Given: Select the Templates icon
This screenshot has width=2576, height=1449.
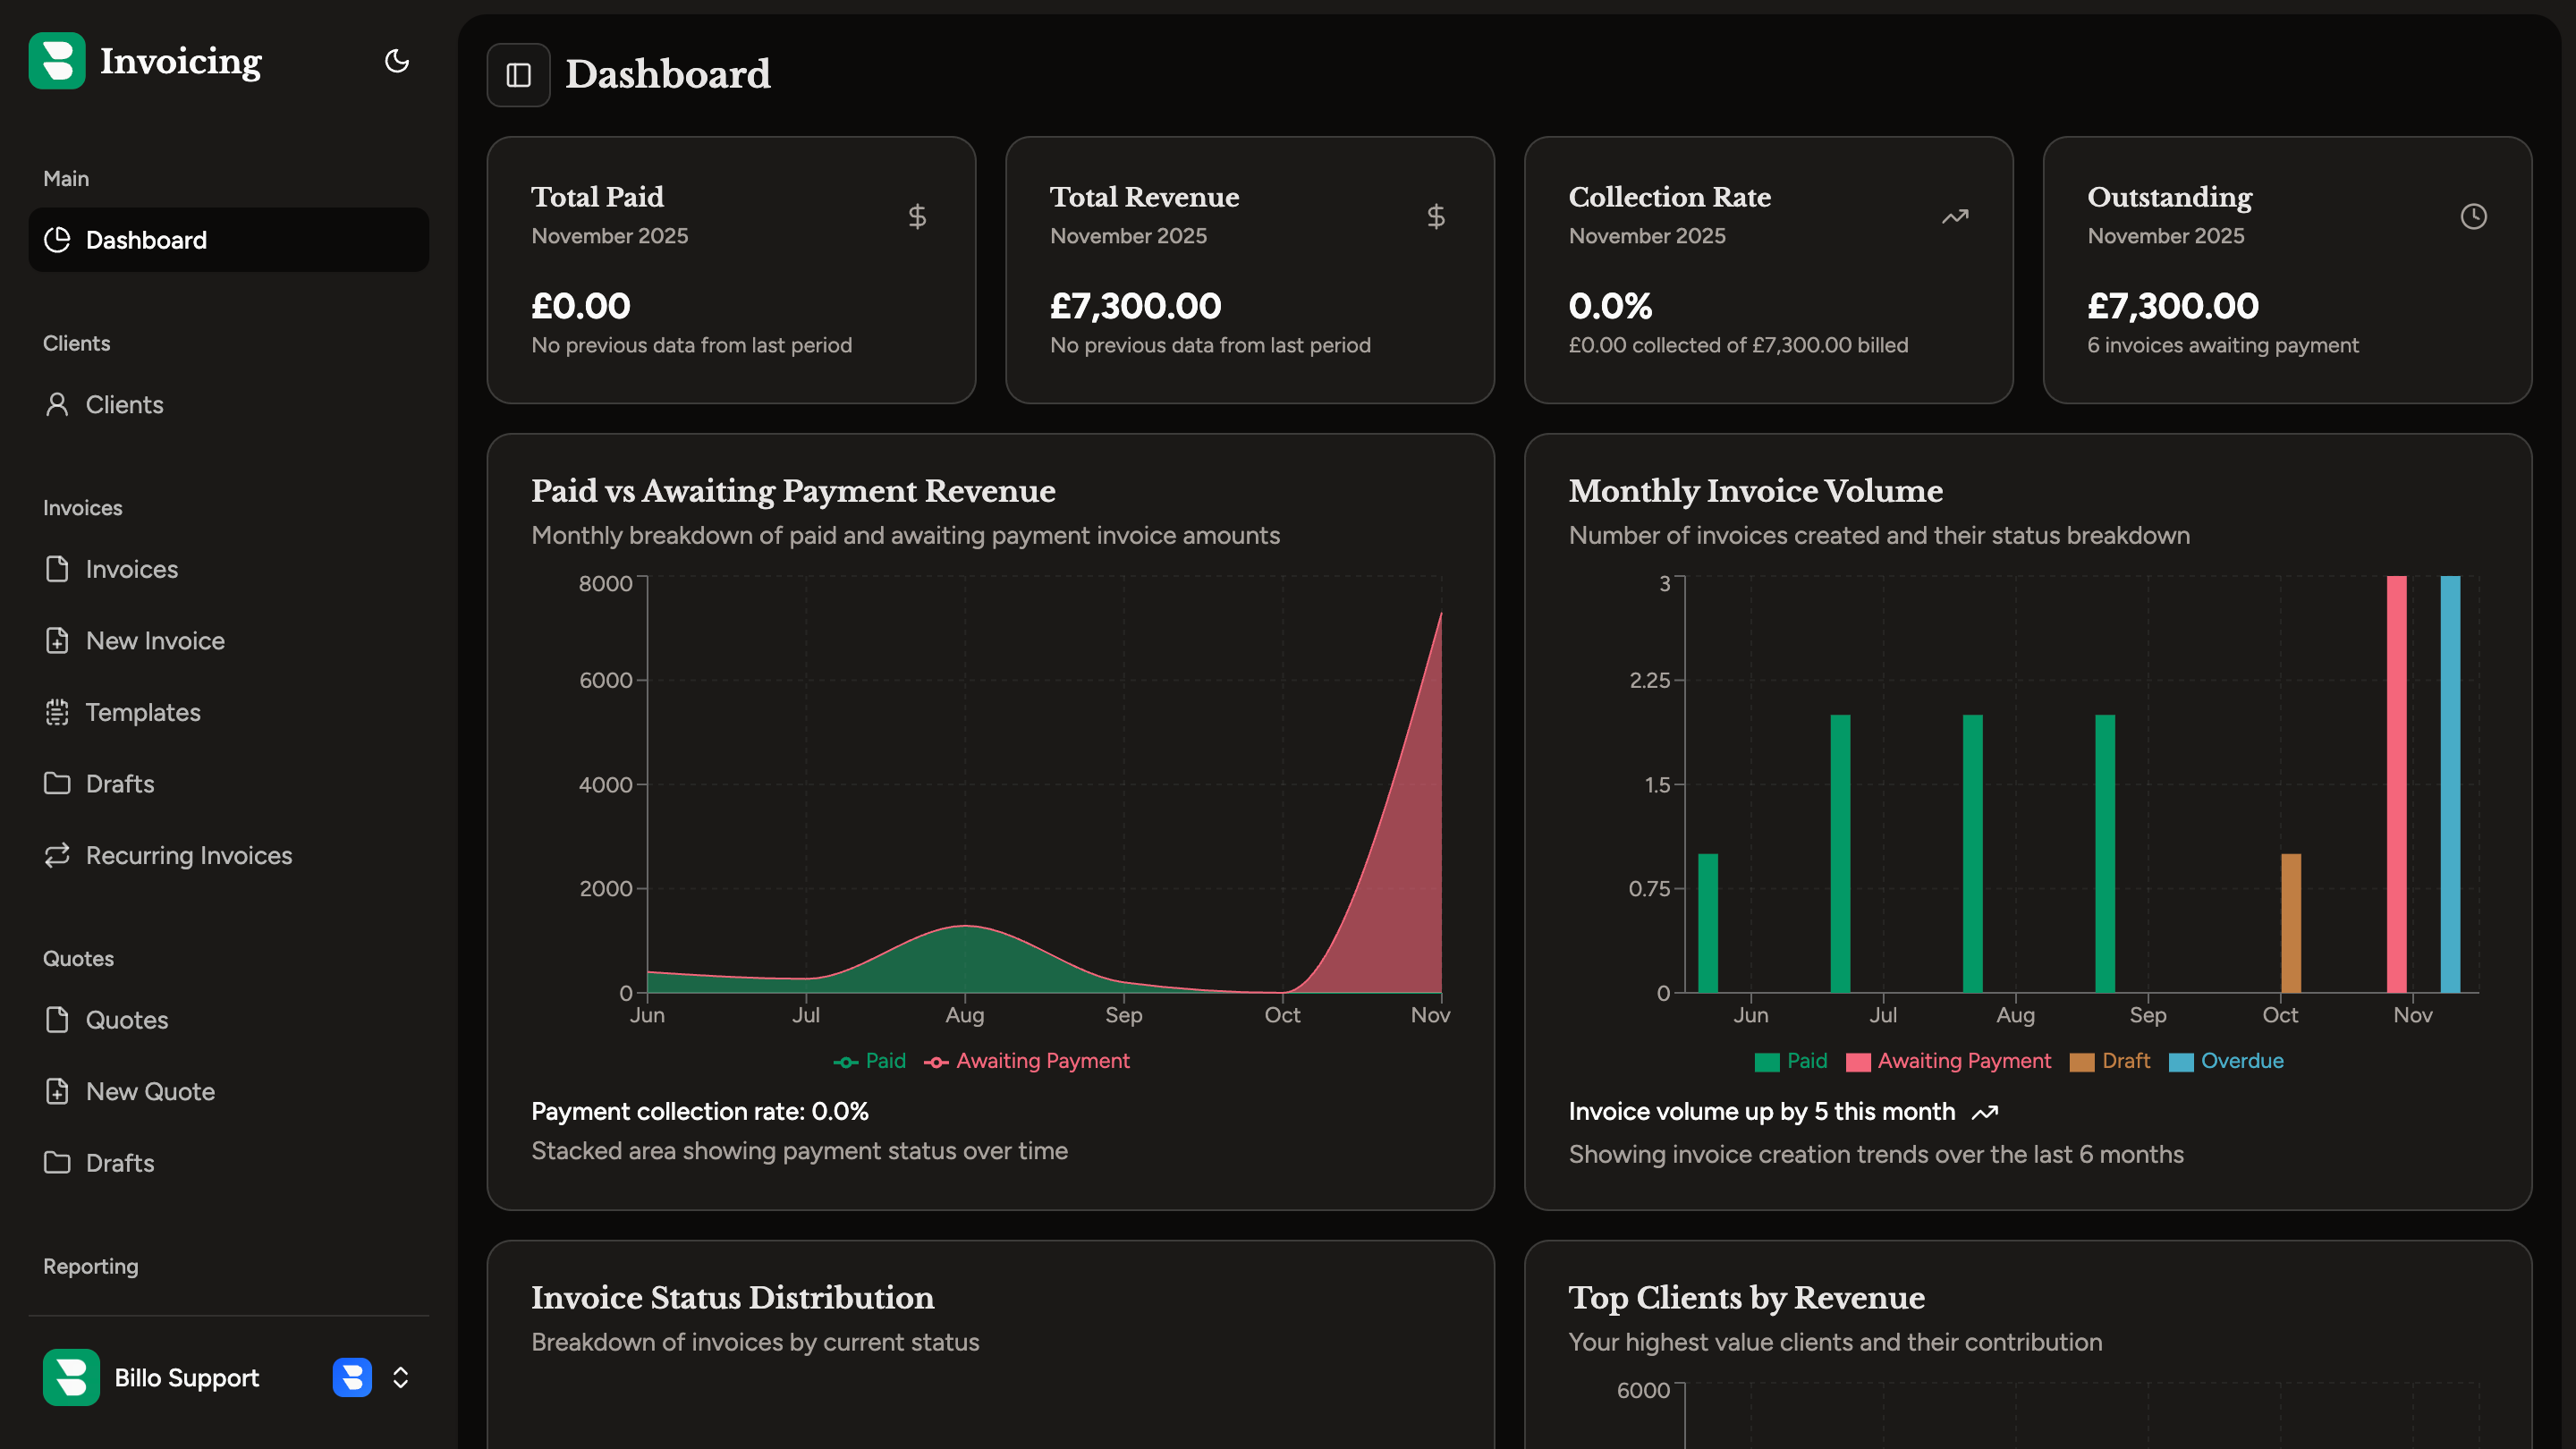Looking at the screenshot, I should pos(57,712).
